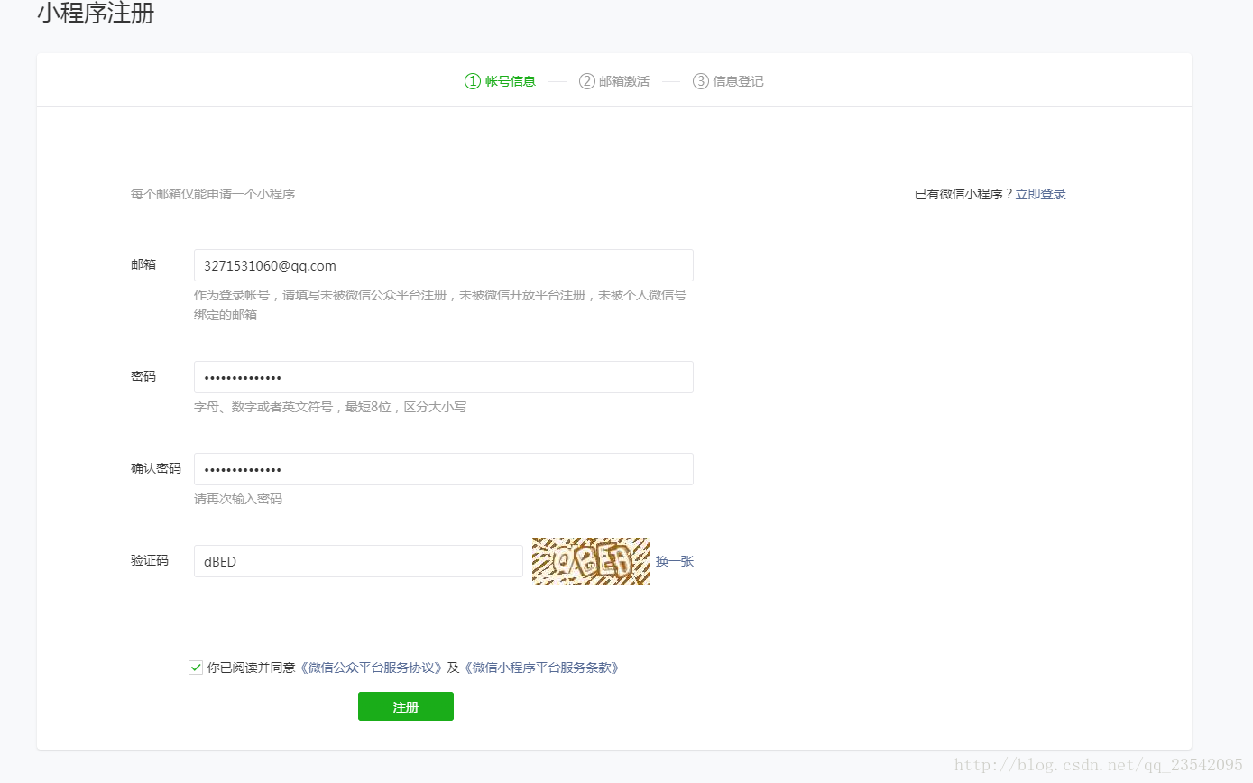The width and height of the screenshot is (1253, 783).
Task: Open 《微信小程序平台服务条款》 link
Action: coord(542,668)
